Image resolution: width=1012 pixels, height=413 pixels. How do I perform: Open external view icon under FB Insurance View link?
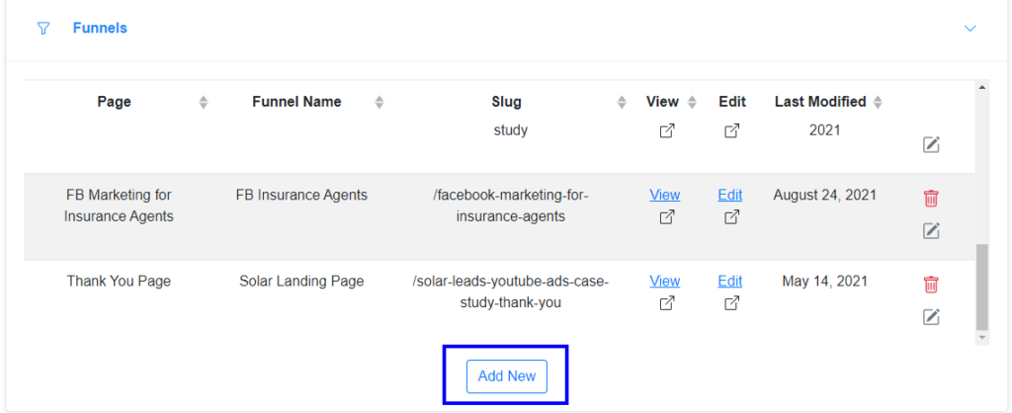pos(667,217)
